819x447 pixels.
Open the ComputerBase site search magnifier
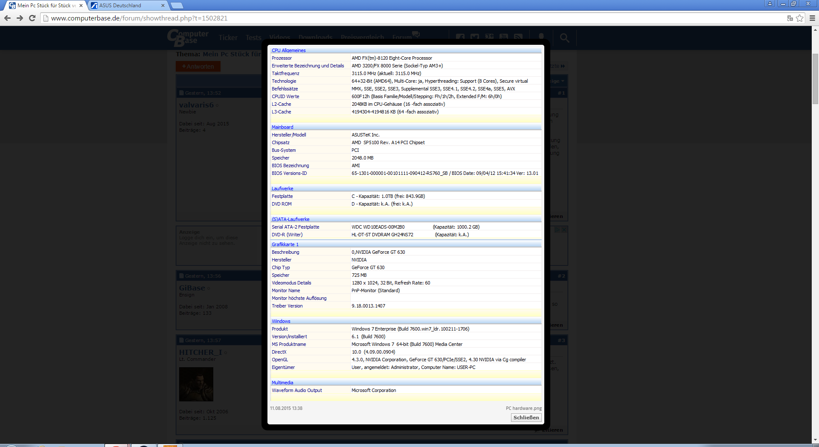coord(564,38)
